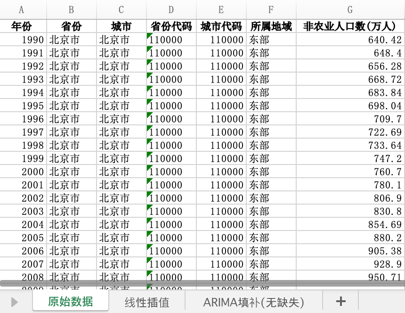The width and height of the screenshot is (405, 313).
Task: Select population value 668.72
Action: (350, 79)
